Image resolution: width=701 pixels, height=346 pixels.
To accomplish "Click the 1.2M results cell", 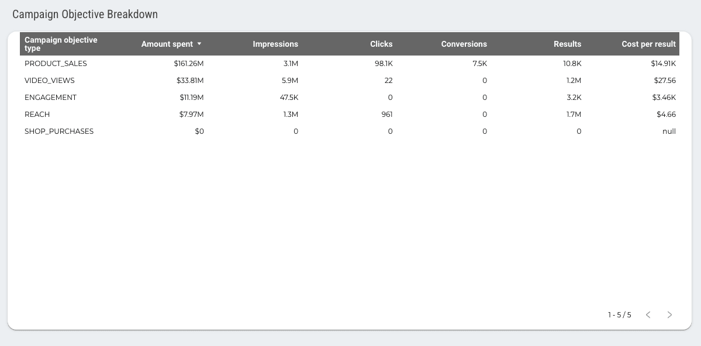I will pos(574,81).
